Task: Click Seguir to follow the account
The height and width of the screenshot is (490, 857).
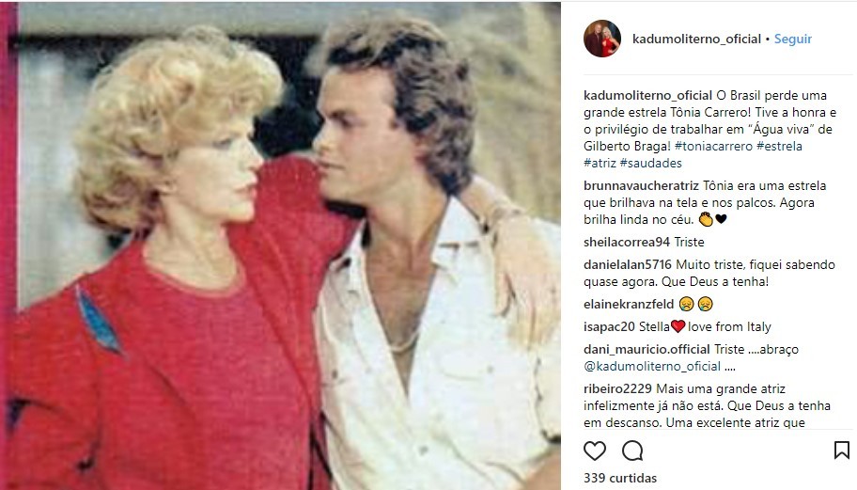Action: click(792, 39)
